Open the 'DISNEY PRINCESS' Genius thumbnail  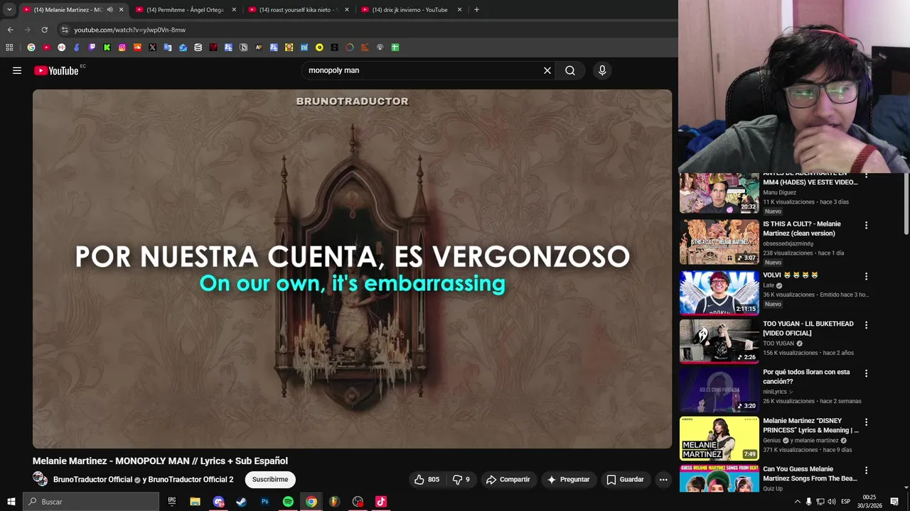719,439
